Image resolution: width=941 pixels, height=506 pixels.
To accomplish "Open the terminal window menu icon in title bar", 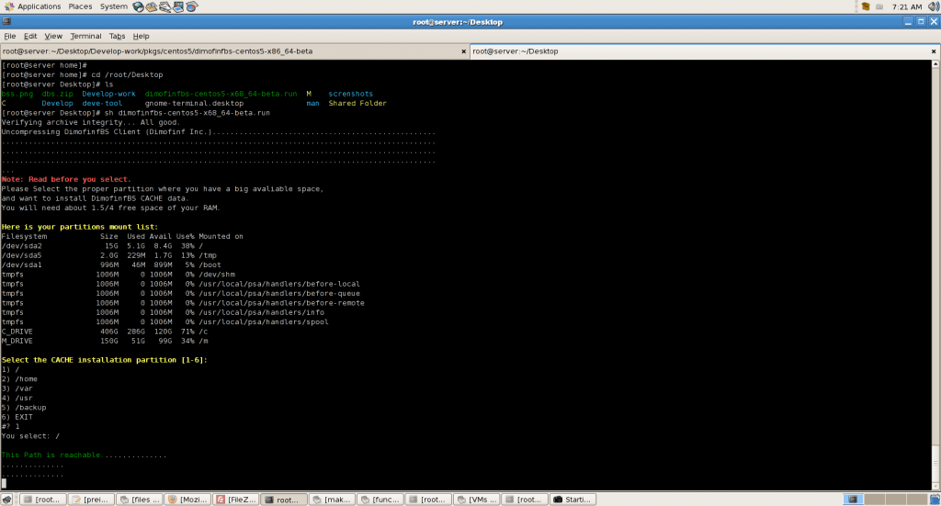I will 6,22.
